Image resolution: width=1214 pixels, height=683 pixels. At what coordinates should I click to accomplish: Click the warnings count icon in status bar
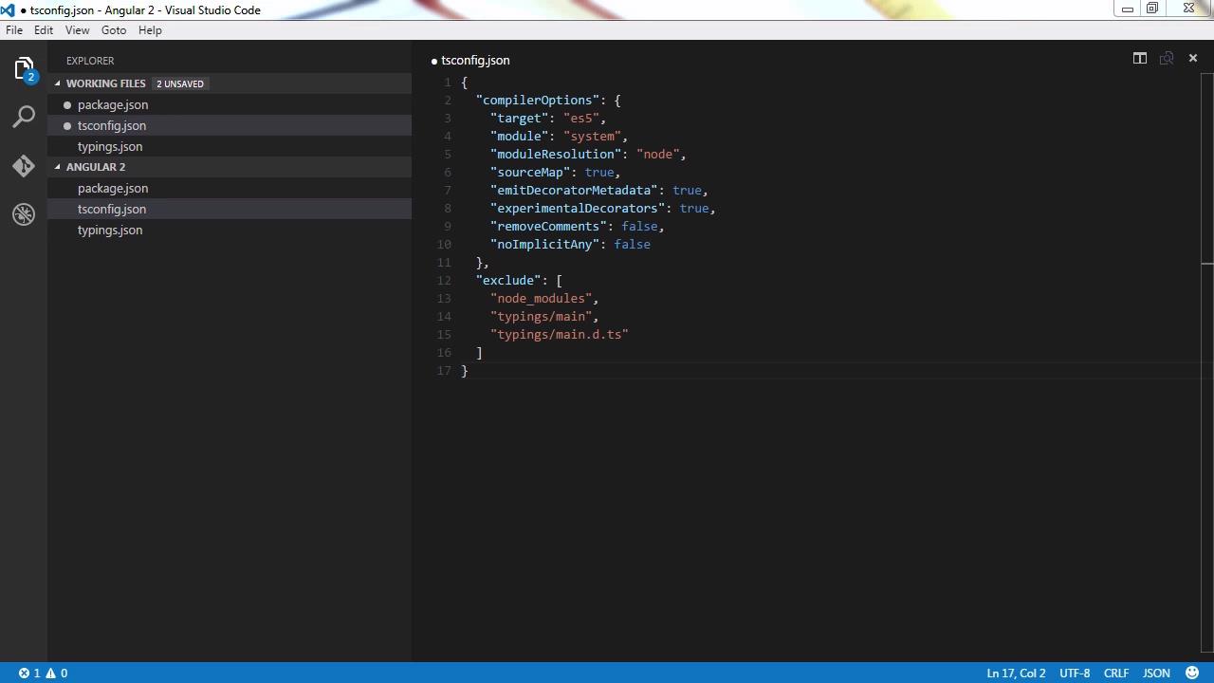[x=57, y=673]
